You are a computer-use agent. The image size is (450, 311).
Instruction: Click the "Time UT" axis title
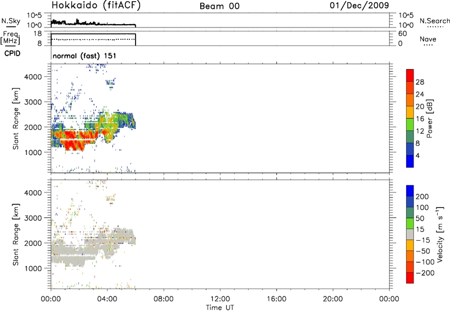pyautogui.click(x=220, y=307)
